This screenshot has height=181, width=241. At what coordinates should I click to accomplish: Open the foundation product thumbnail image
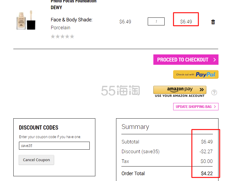click(26, 20)
